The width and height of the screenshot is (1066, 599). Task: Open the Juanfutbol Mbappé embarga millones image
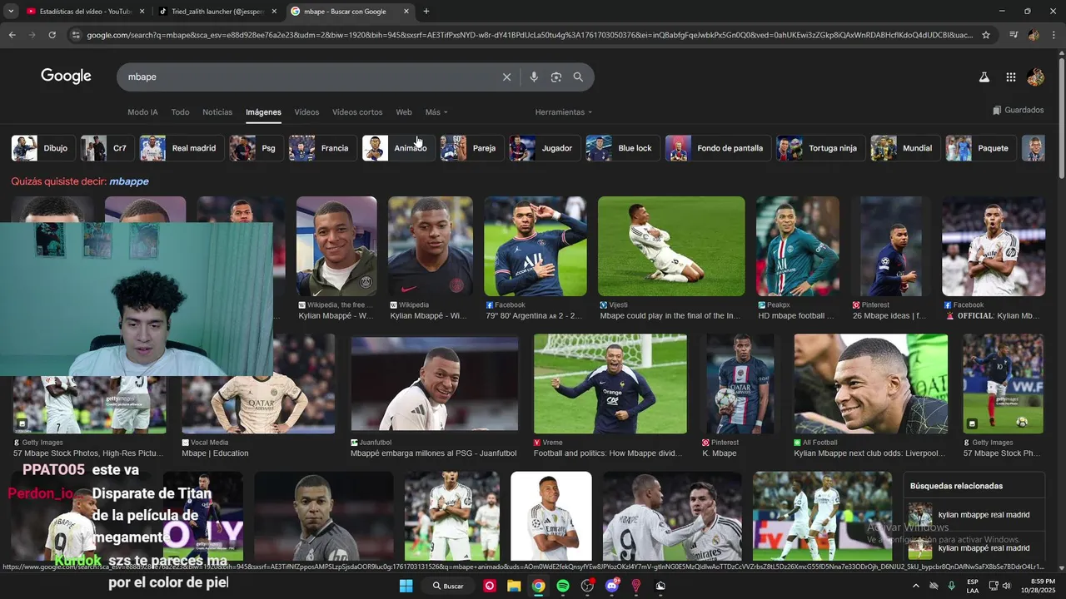tap(434, 384)
